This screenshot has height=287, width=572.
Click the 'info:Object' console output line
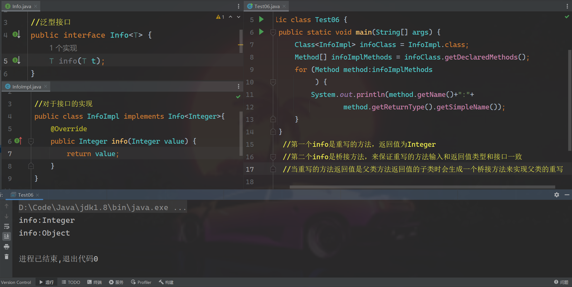pos(44,233)
